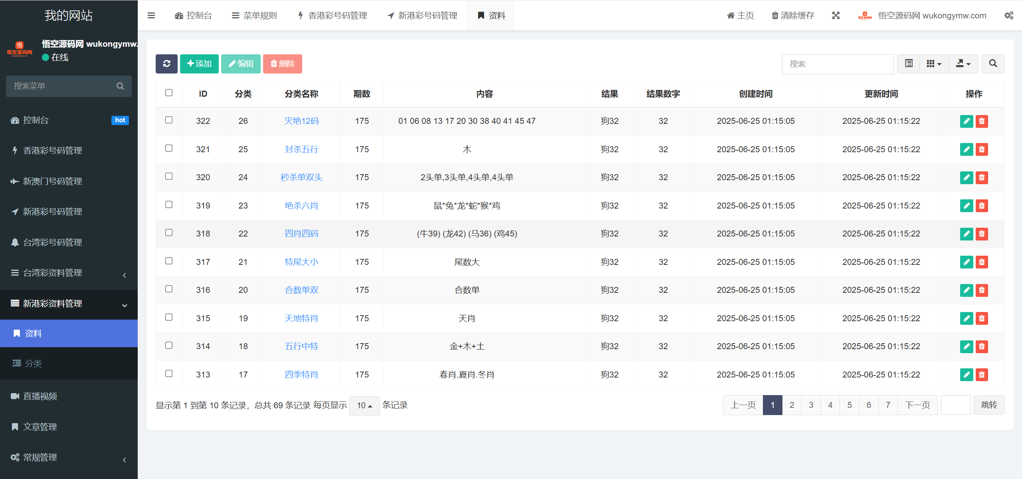Image resolution: width=1022 pixels, height=479 pixels.
Task: Delete row 321 with red trash icon
Action: [x=982, y=149]
